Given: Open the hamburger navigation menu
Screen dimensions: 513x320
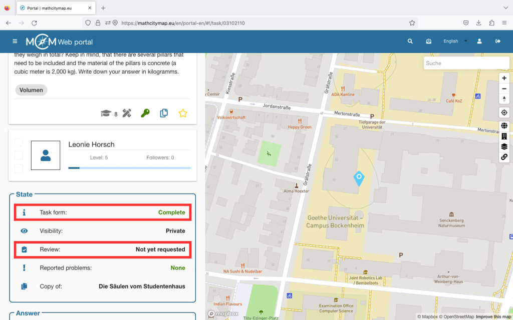Looking at the screenshot, I should click(15, 41).
